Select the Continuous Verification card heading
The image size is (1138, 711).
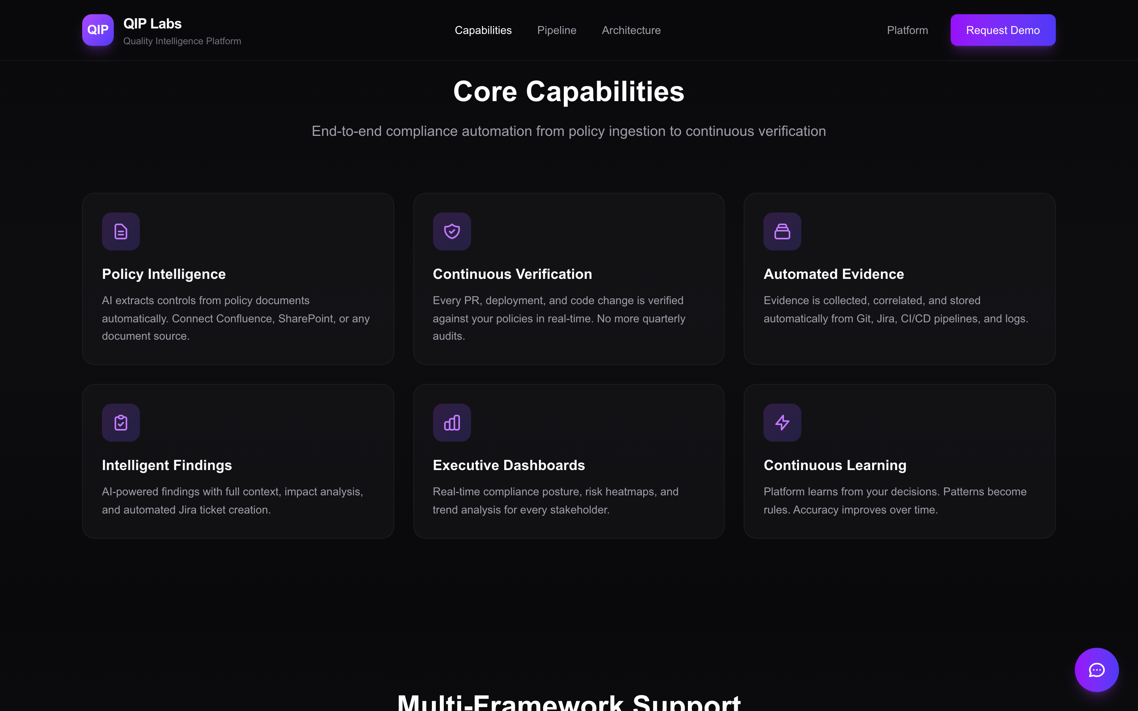tap(512, 274)
